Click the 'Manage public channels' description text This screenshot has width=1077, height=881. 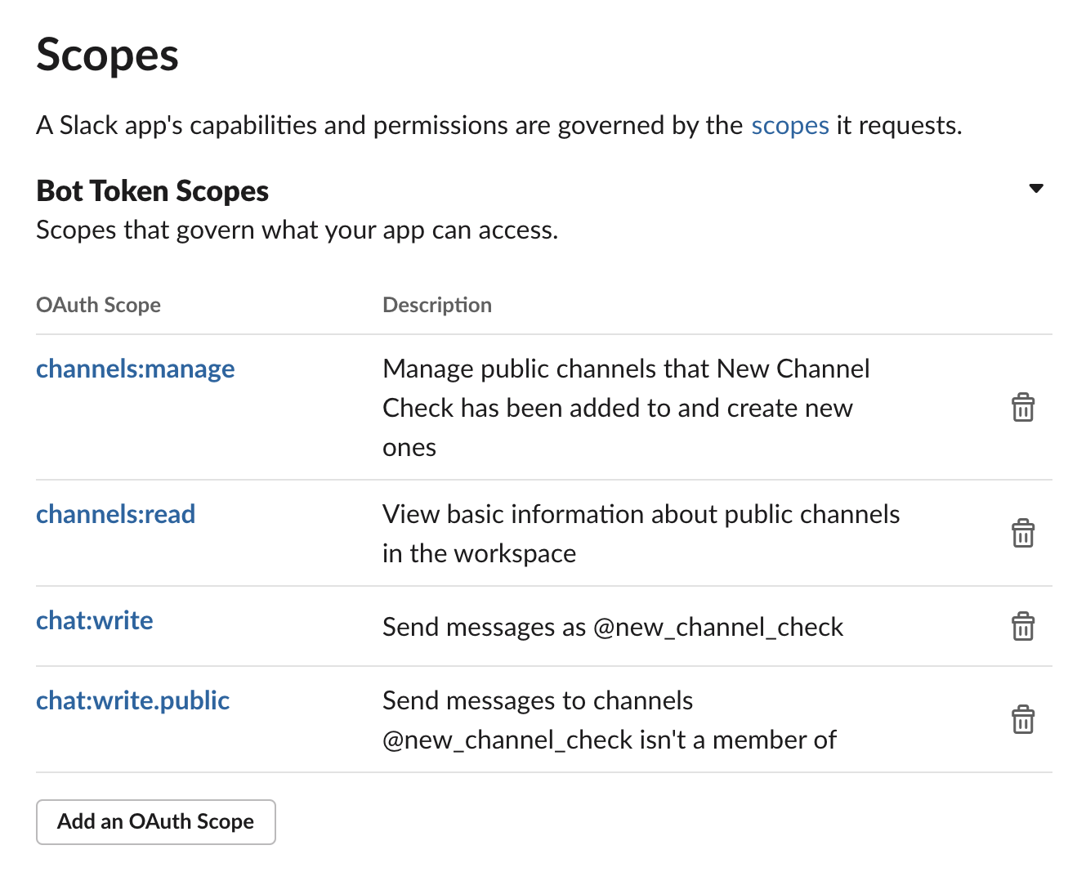[x=626, y=408]
